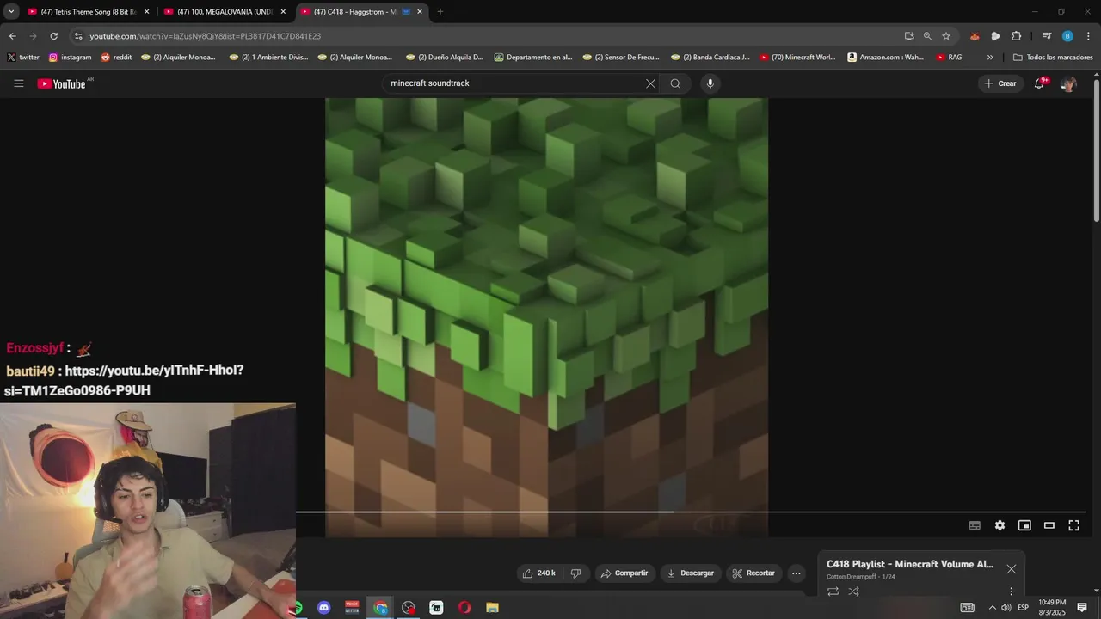
Task: Switch the player to miniplayer
Action: click(x=1024, y=525)
